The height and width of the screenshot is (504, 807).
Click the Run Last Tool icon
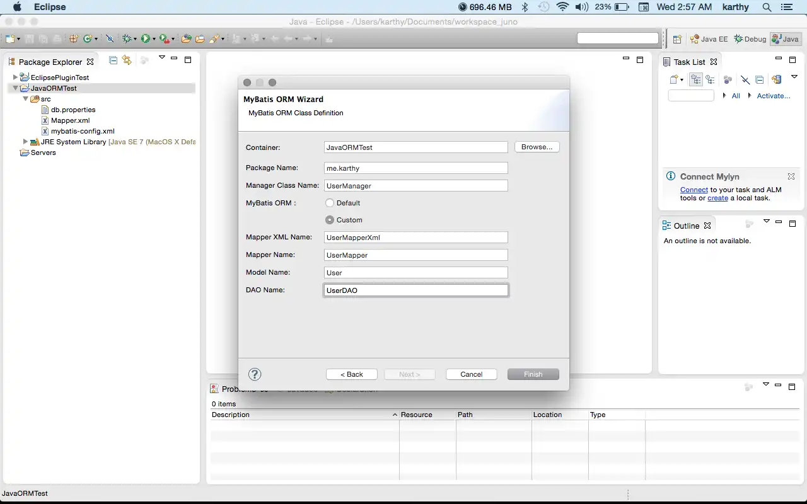pyautogui.click(x=165, y=38)
